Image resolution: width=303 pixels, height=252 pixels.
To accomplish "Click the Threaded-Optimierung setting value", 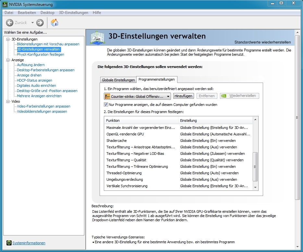I will 209,173.
